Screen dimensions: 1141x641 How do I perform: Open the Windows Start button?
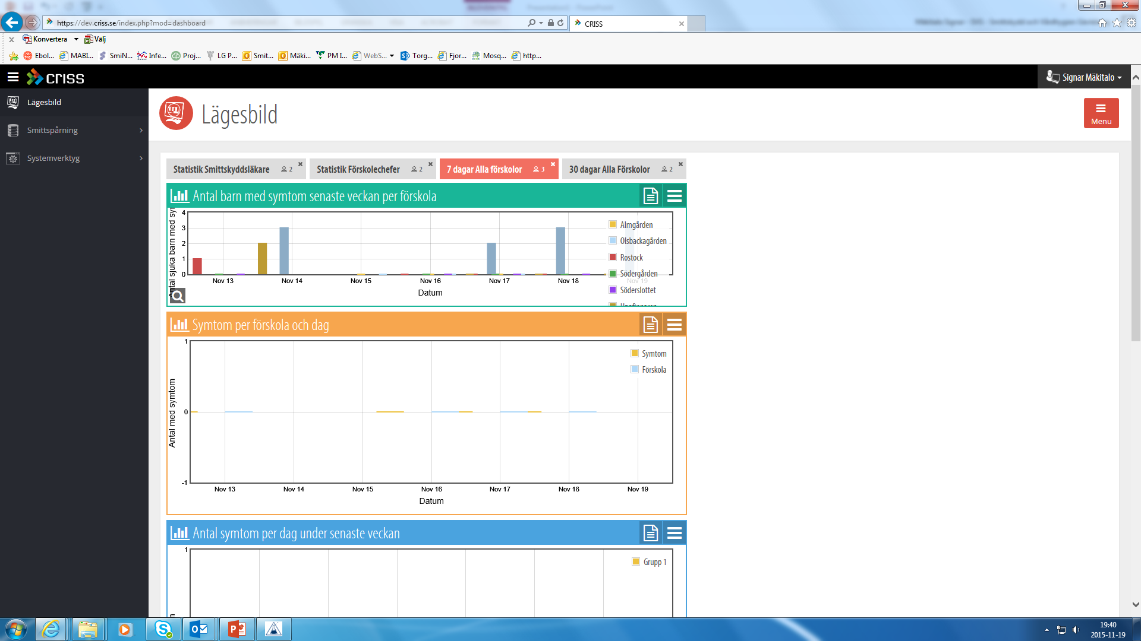16,629
